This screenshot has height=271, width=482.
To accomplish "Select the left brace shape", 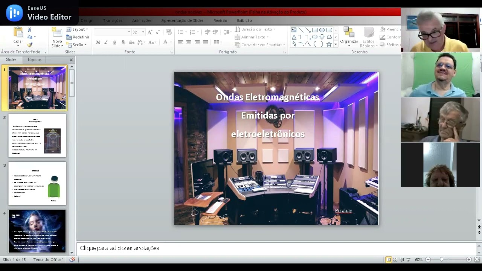I will (x=315, y=44).
